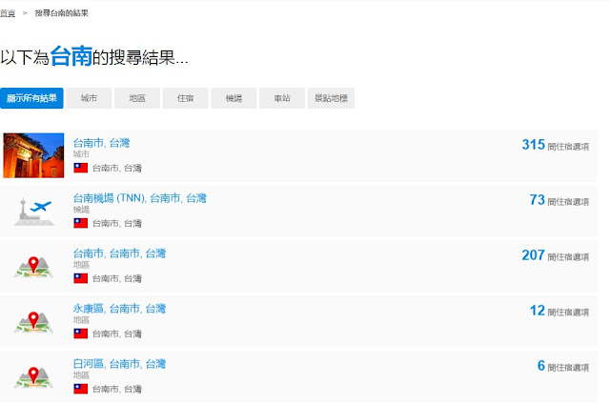
Task: Select the 顯示所有結果 filter tab
Action: pos(31,98)
